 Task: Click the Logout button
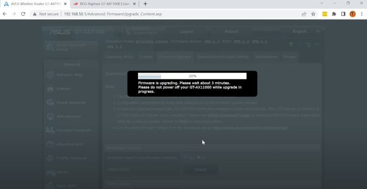186,32
